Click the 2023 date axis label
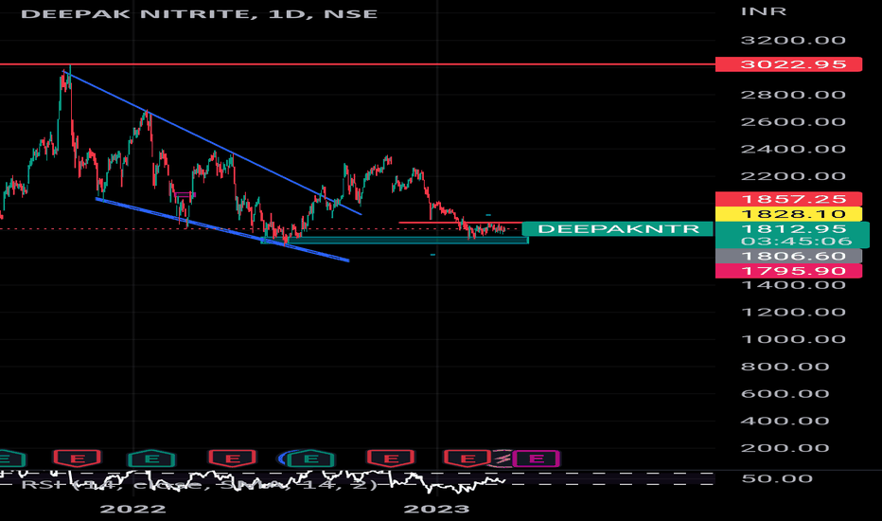 (x=436, y=510)
